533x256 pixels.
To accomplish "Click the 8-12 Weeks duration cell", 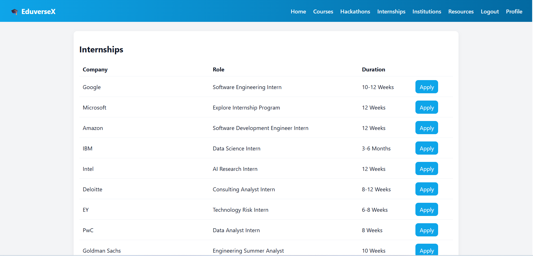I will 376,189.
